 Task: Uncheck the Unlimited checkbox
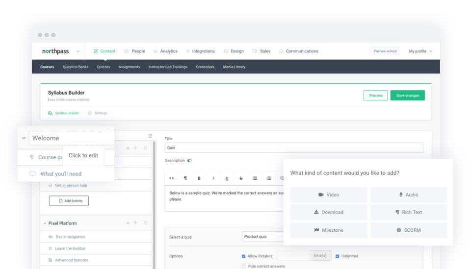tap(338, 256)
